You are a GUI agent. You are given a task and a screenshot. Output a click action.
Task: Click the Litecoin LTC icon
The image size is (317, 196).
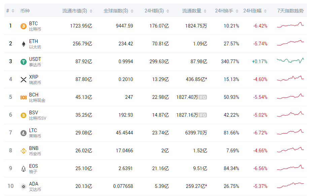coord(24,133)
